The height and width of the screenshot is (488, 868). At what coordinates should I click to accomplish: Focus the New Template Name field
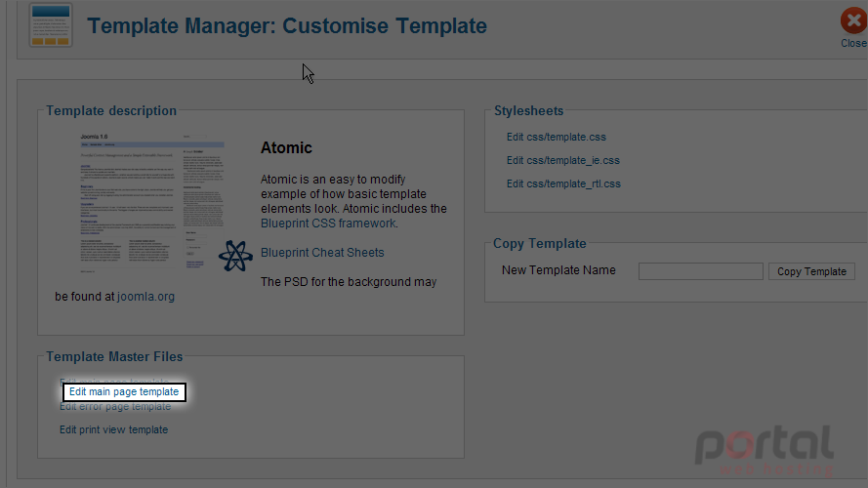701,271
